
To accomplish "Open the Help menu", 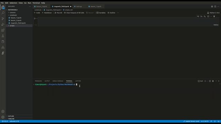I will click(x=43, y=3).
